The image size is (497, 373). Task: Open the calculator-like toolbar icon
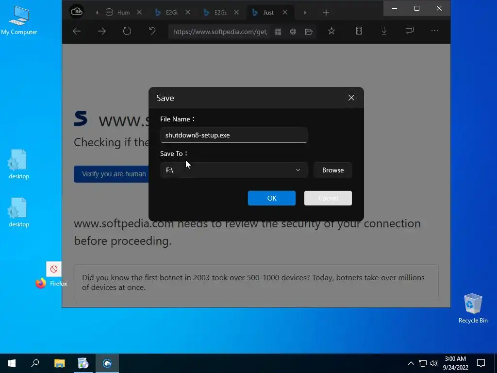pos(359,31)
